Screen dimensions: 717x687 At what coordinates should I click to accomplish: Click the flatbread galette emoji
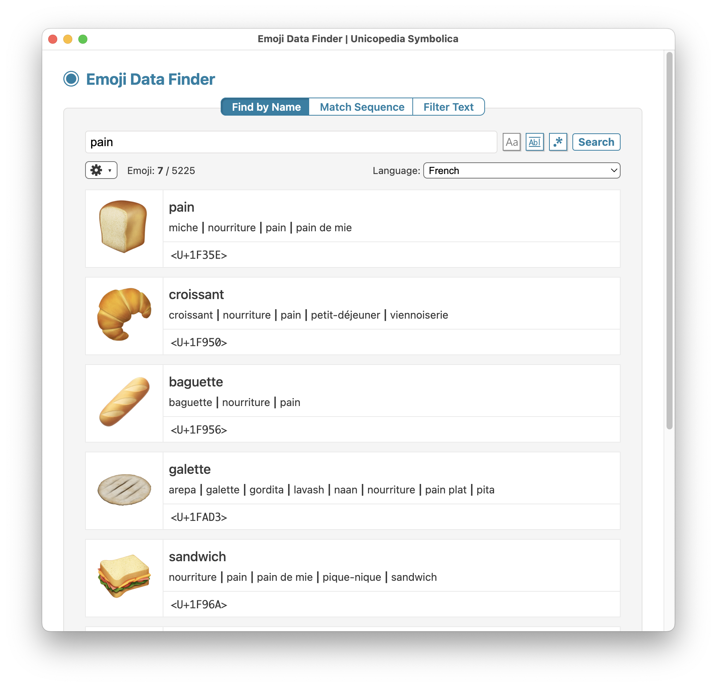(124, 489)
